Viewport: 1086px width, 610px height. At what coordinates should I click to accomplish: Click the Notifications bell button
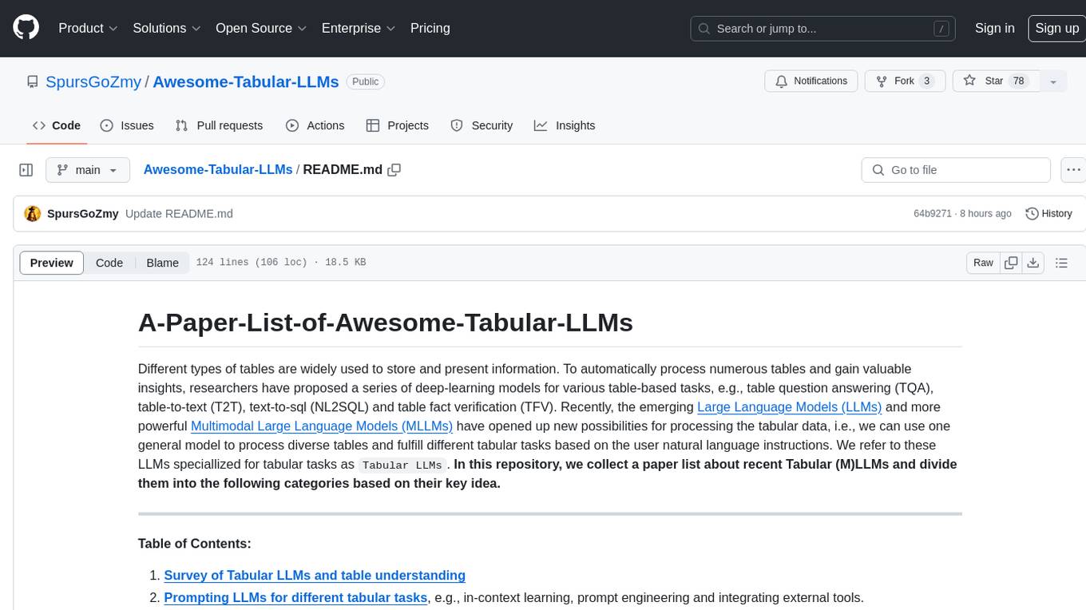pos(811,81)
